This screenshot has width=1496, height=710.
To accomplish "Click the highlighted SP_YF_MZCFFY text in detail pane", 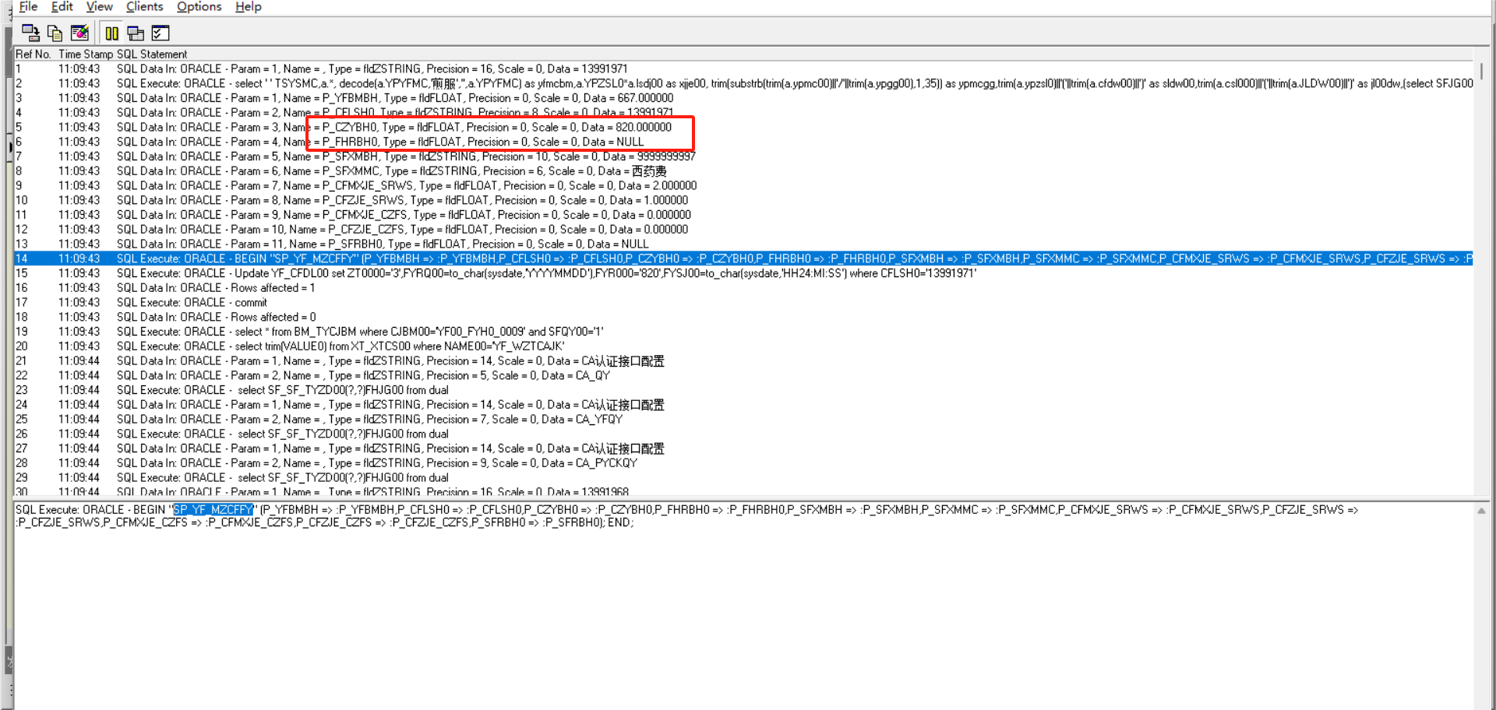I will [213, 510].
